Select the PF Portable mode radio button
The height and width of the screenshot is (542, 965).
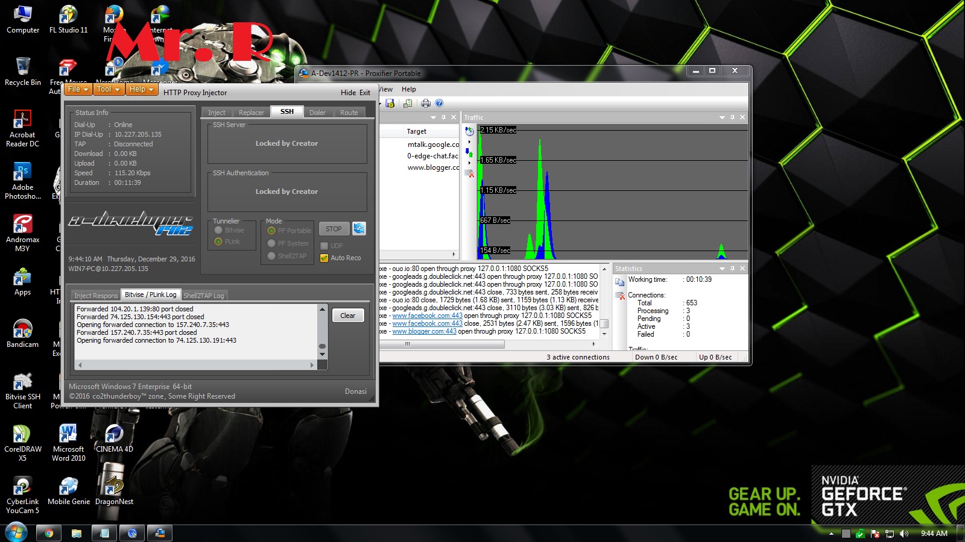[271, 231]
